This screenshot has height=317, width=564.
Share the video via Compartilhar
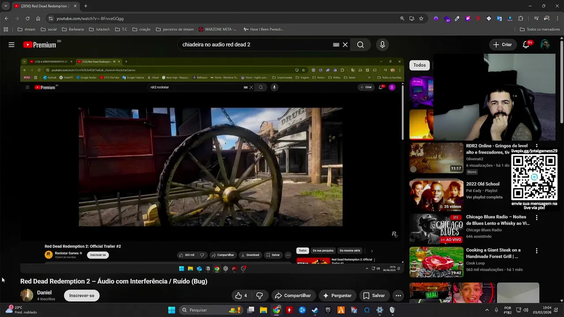(293, 295)
